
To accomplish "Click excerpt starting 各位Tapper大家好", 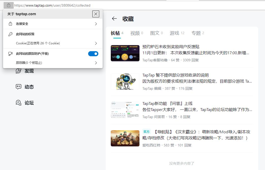I will click(x=197, y=110).
